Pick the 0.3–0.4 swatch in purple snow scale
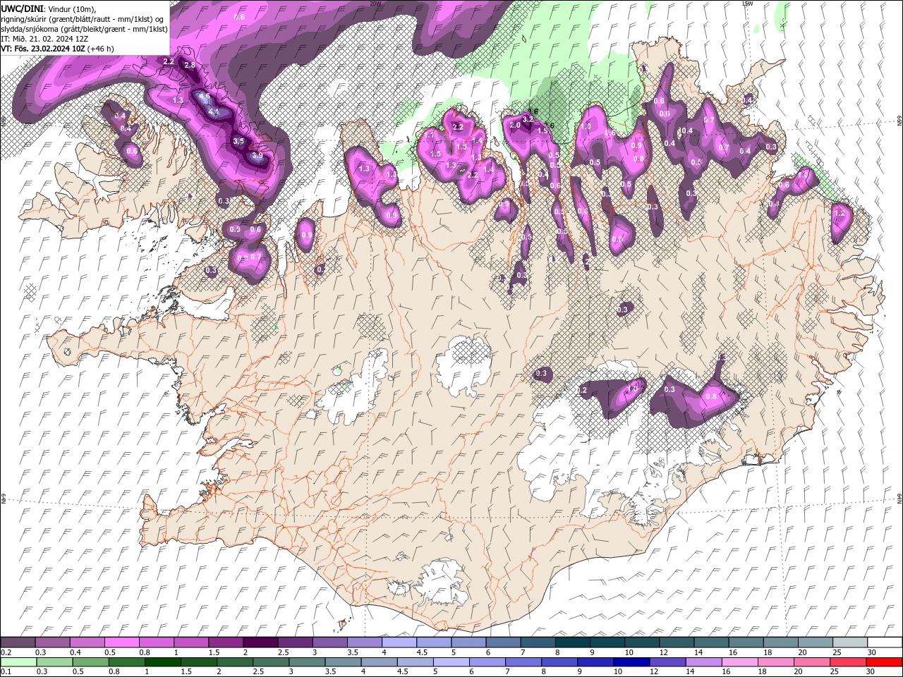The height and width of the screenshot is (677, 903). click(53, 642)
